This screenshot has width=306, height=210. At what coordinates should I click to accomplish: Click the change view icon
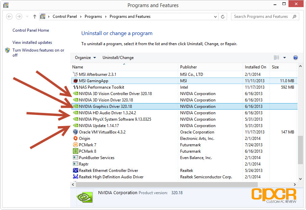(276, 58)
